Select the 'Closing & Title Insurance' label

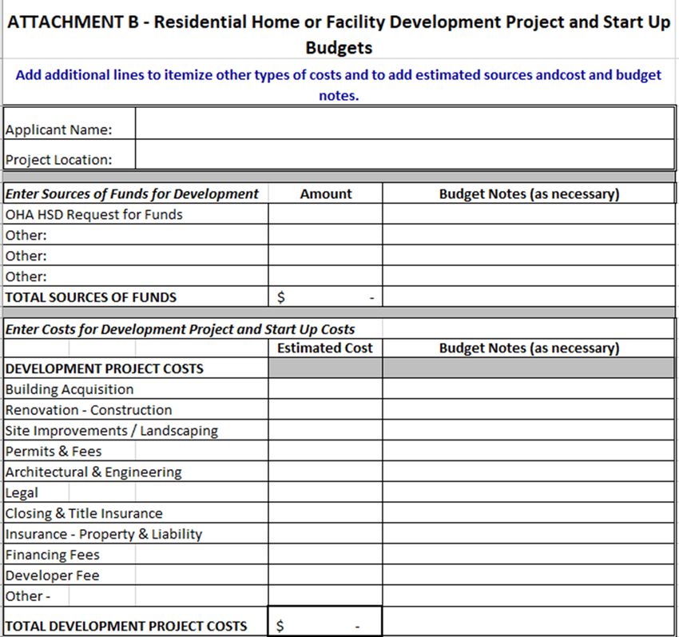tap(84, 513)
